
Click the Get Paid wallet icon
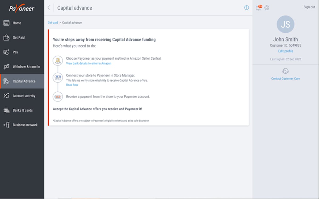point(6,38)
